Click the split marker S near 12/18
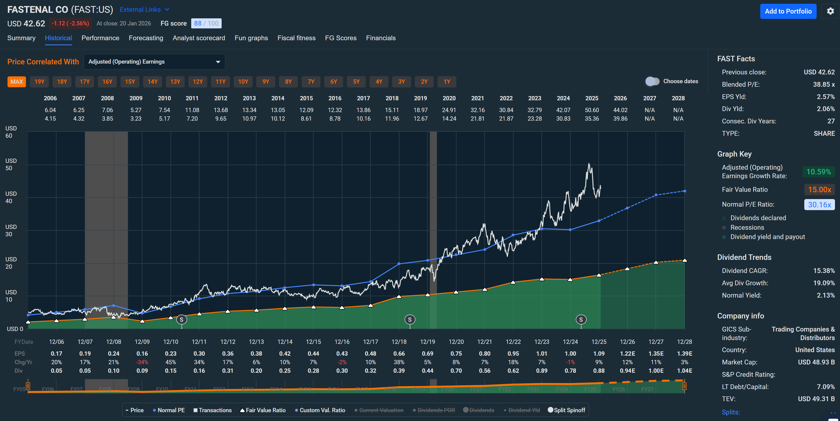This screenshot has height=421, width=840. point(410,320)
